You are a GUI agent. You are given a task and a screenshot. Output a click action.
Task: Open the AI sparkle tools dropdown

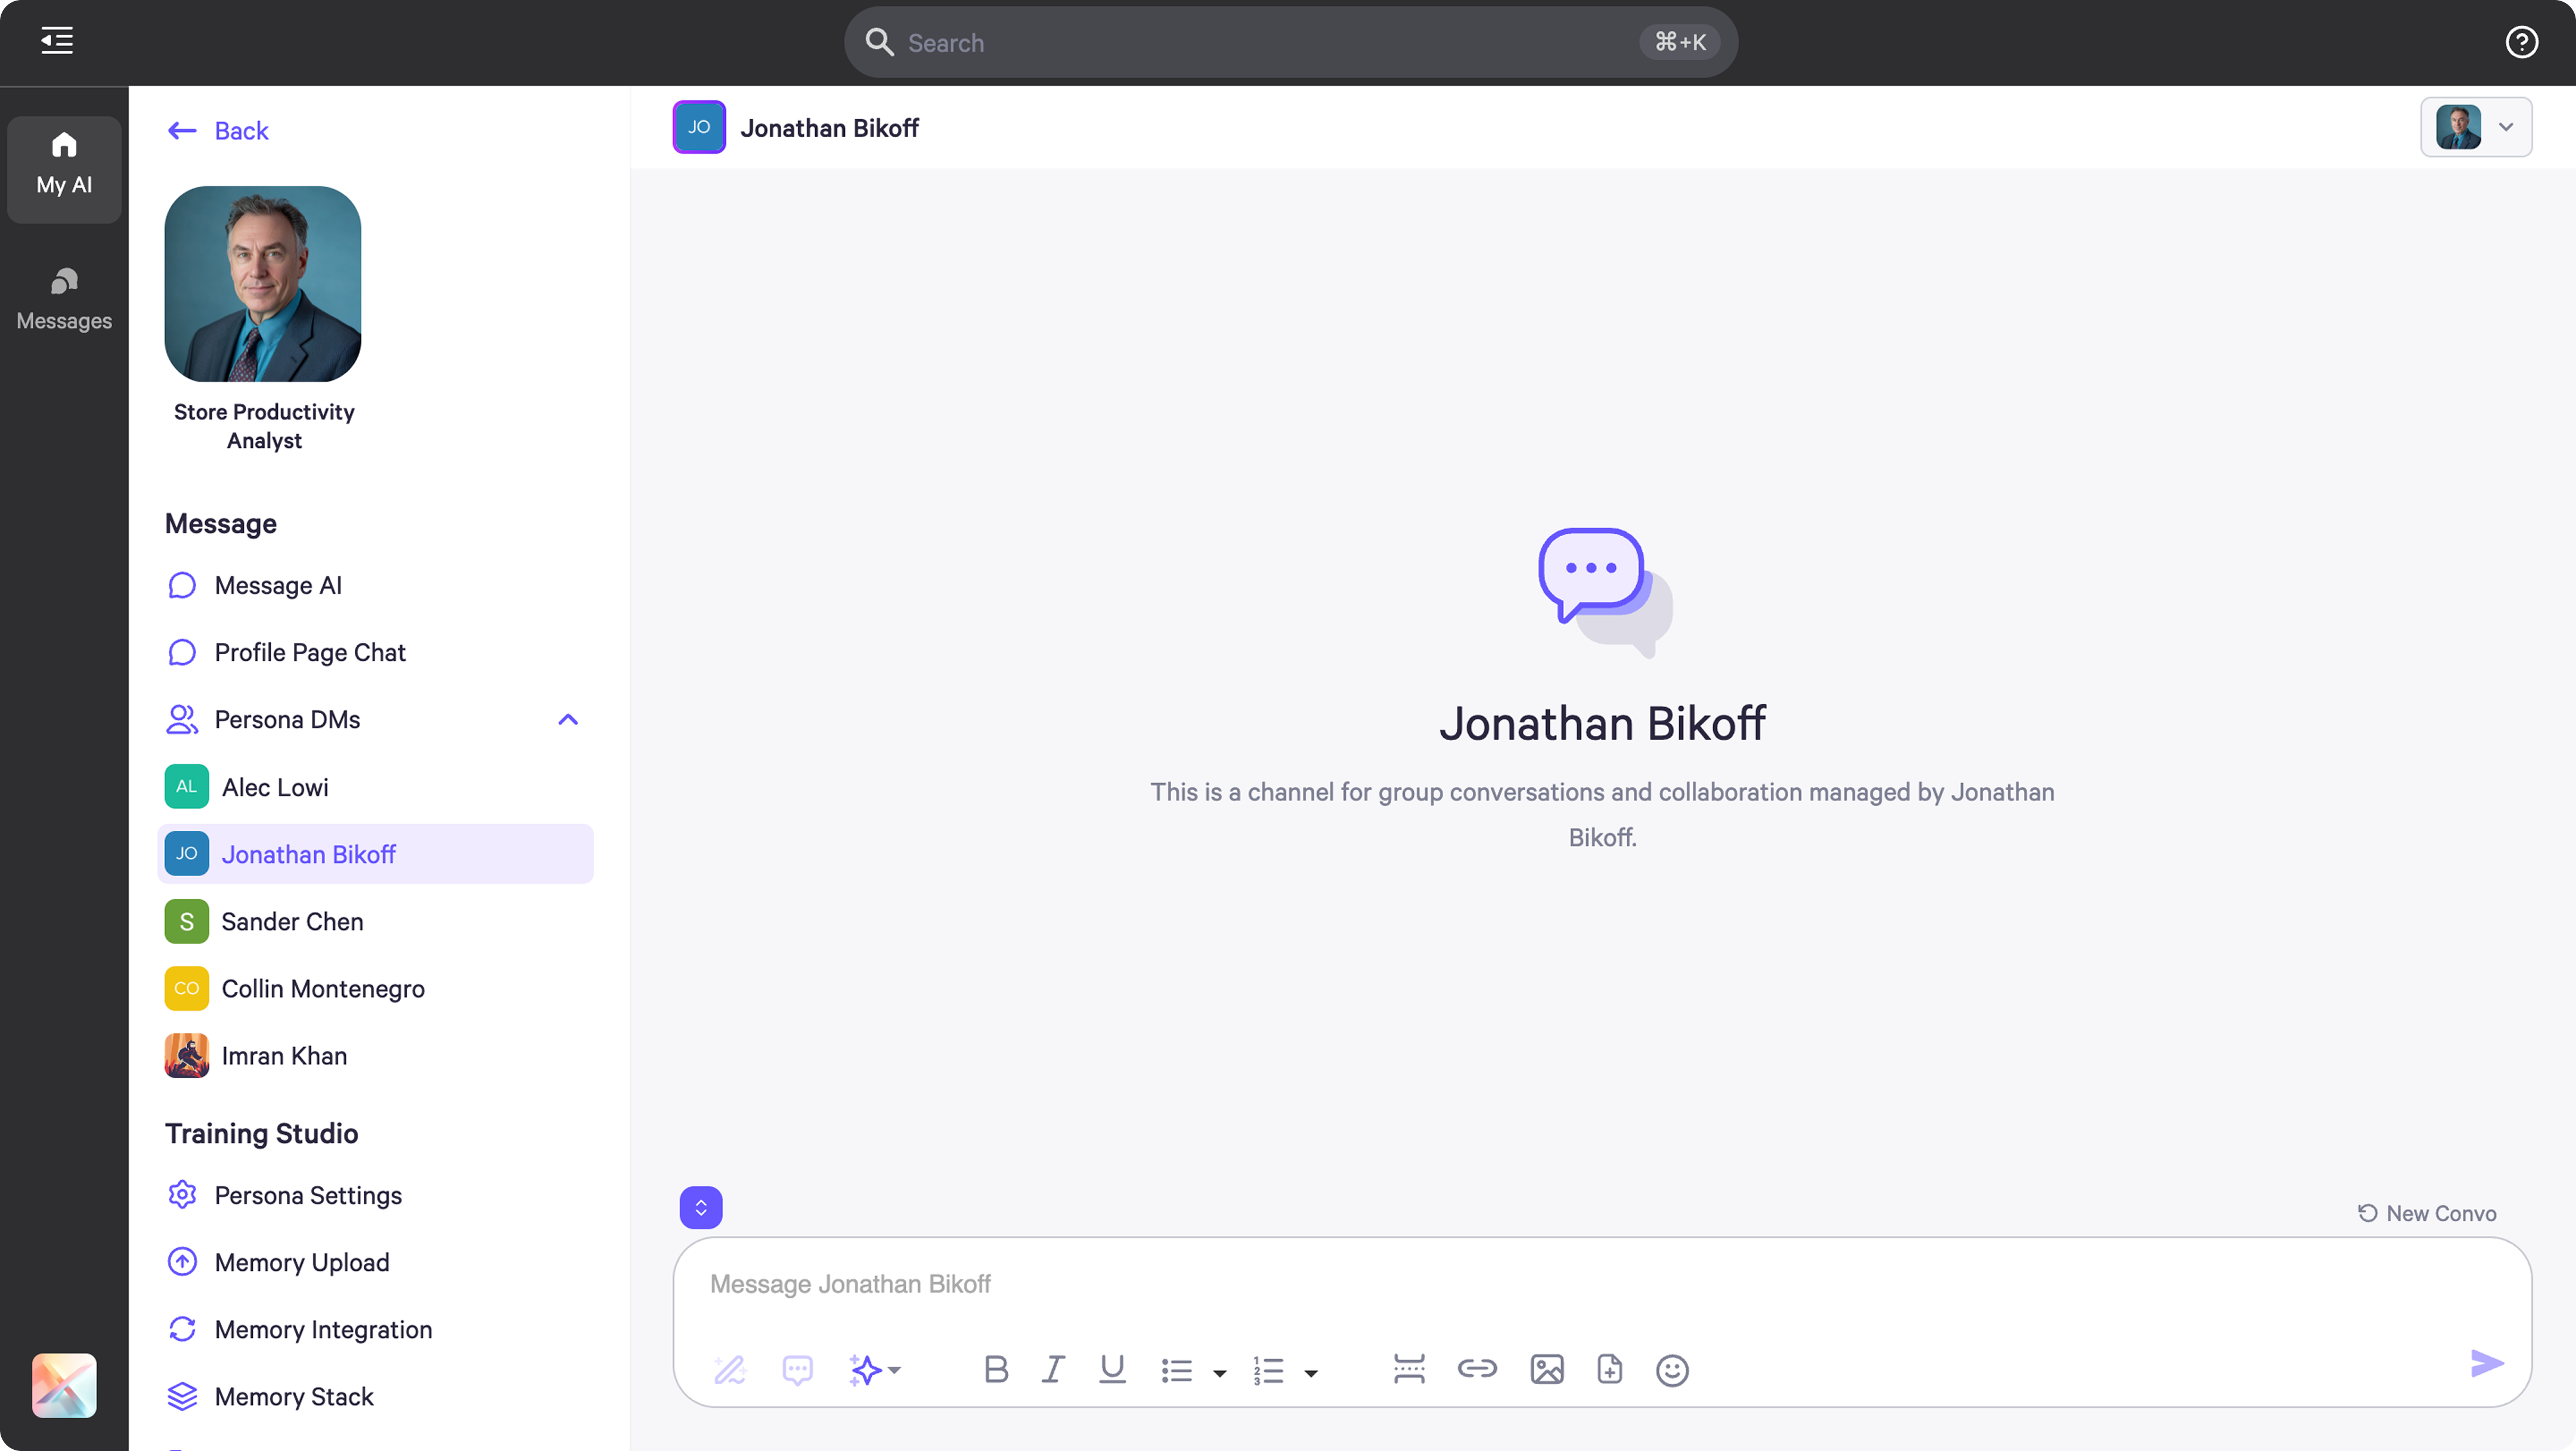[875, 1369]
